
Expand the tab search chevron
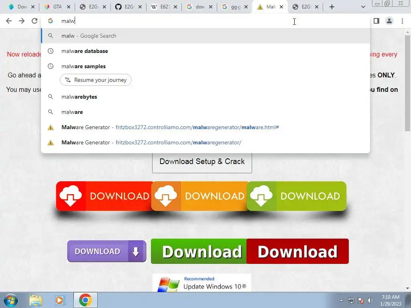point(363,7)
